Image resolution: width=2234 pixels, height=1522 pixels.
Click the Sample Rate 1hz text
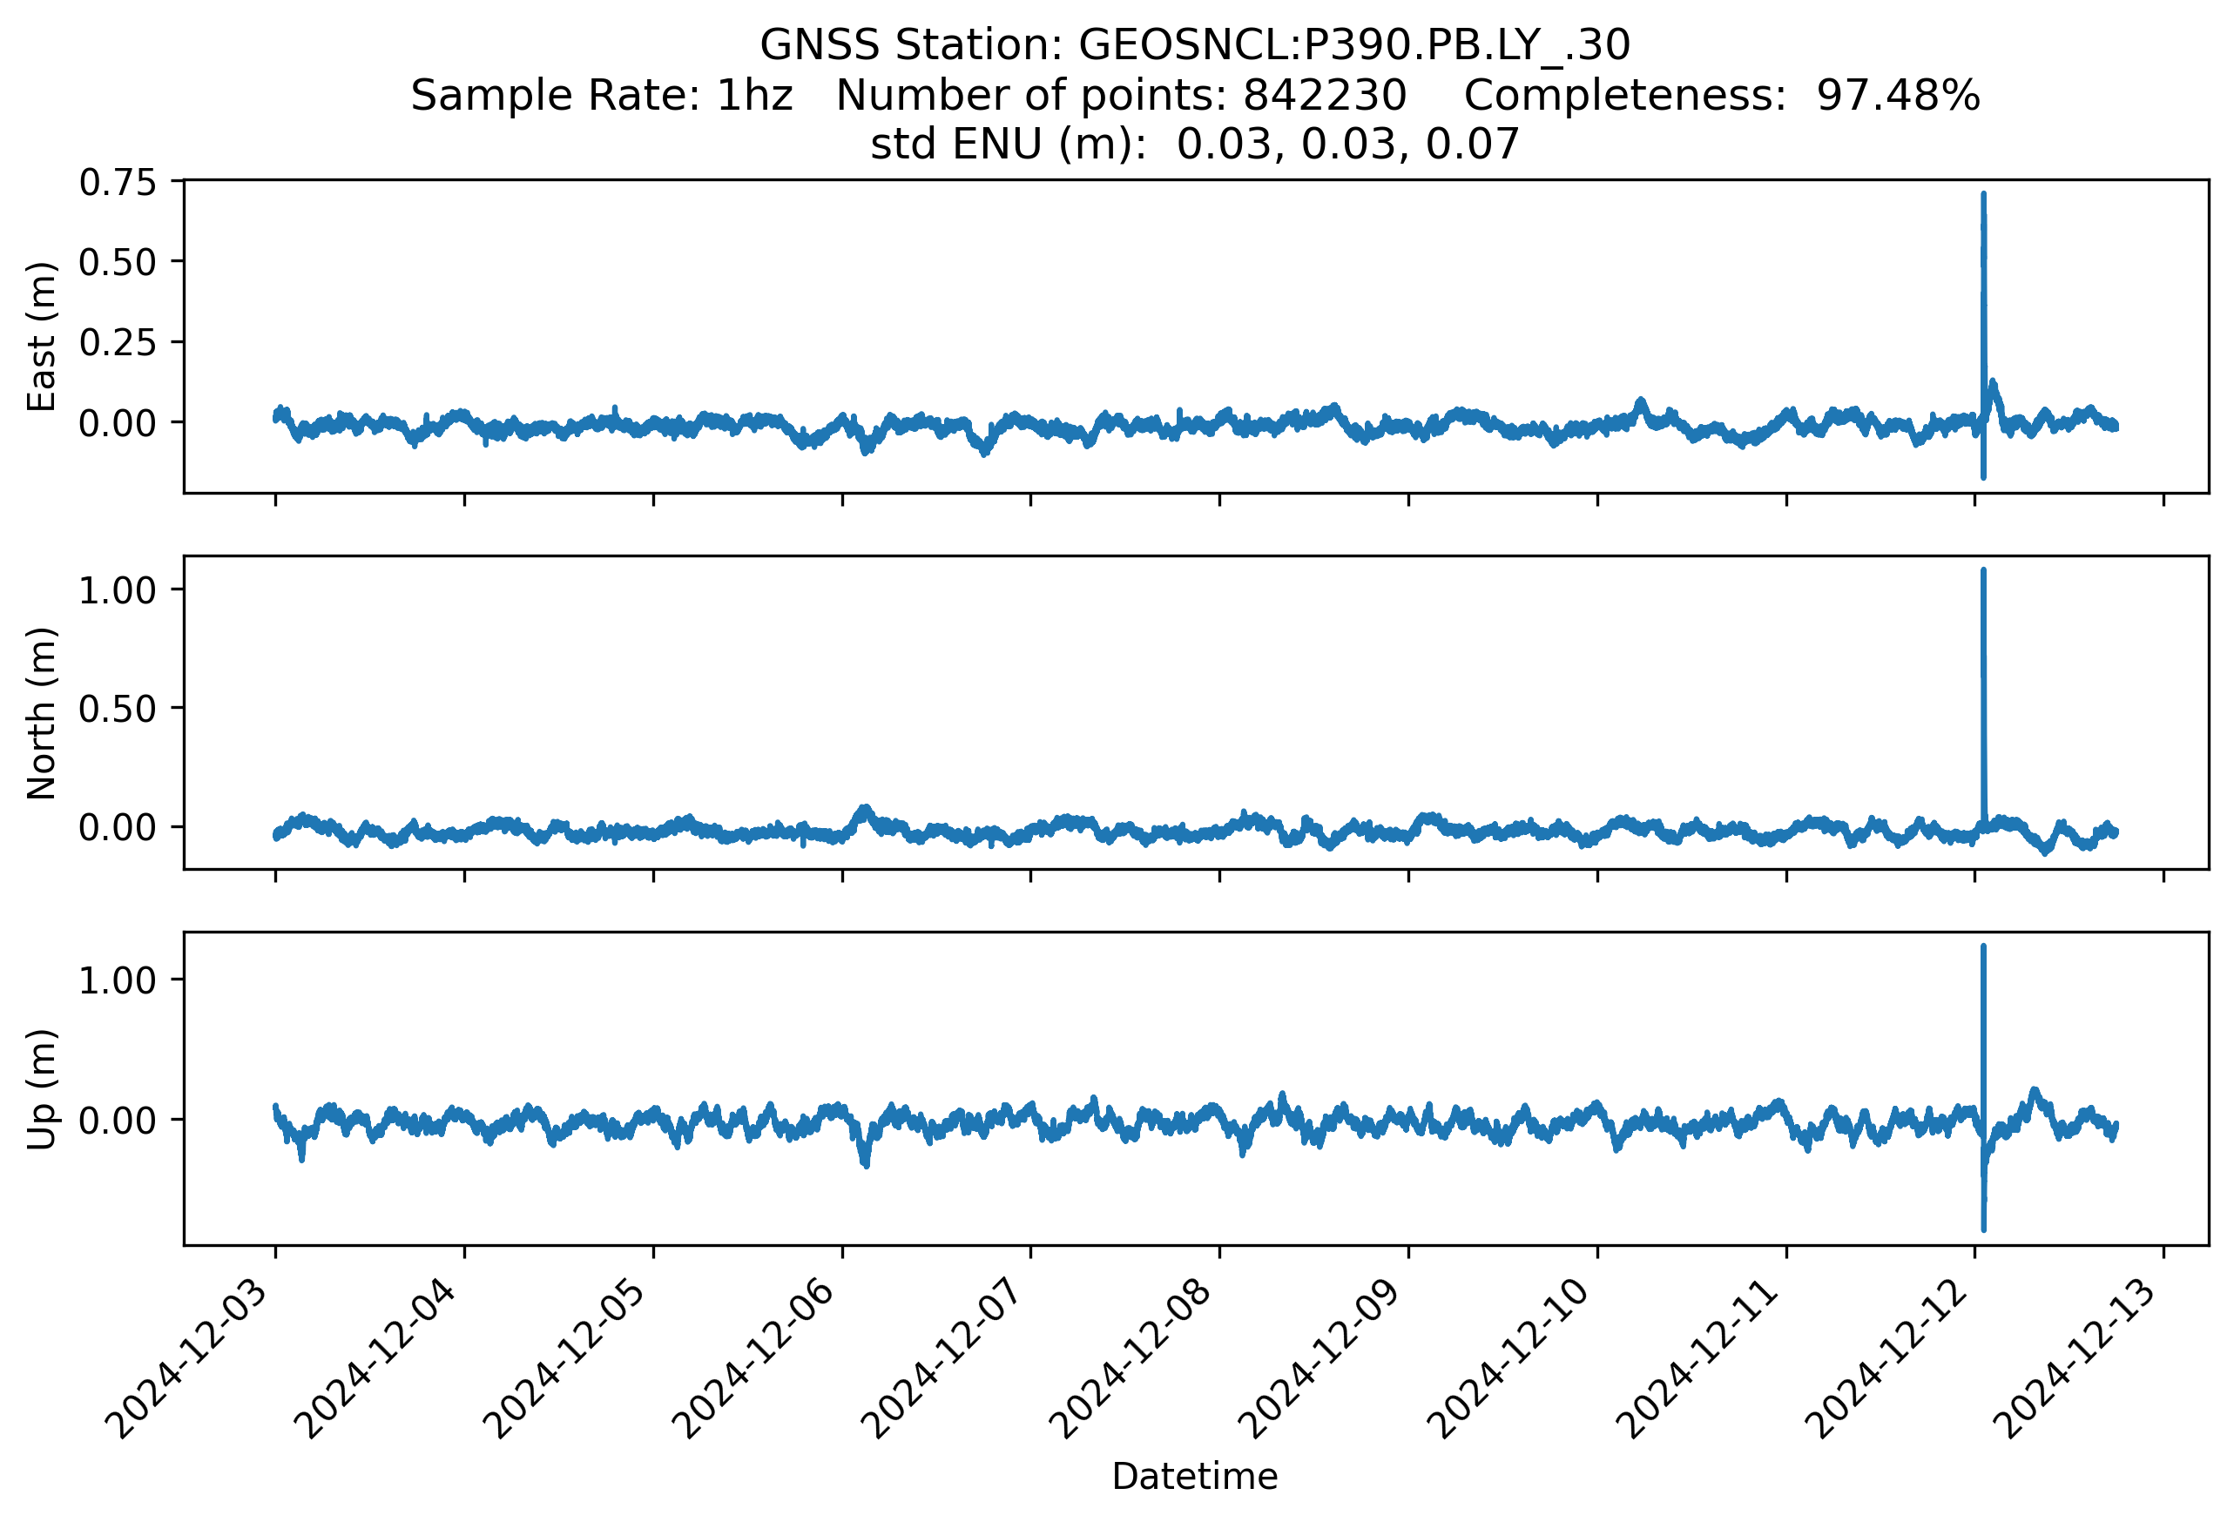pyautogui.click(x=602, y=95)
